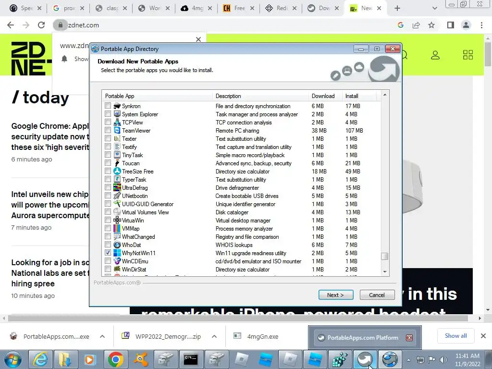Viewport: 492px width, 369px height.
Task: Expand PortableApps.com exe download options
Action: pyautogui.click(x=102, y=336)
